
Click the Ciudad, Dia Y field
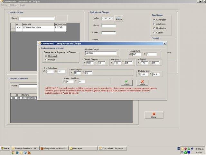click(102, 63)
